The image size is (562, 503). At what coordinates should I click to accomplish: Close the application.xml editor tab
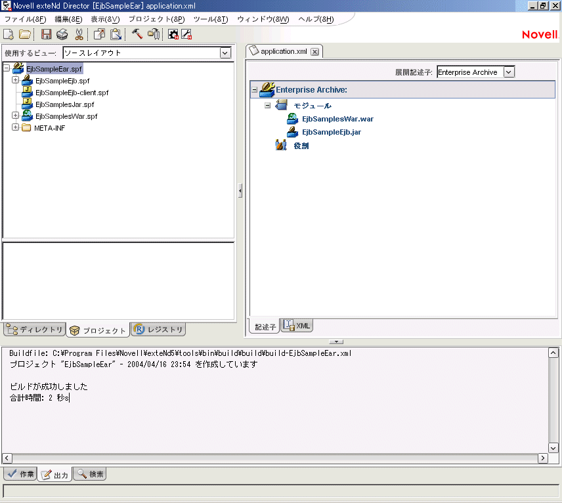(x=314, y=51)
